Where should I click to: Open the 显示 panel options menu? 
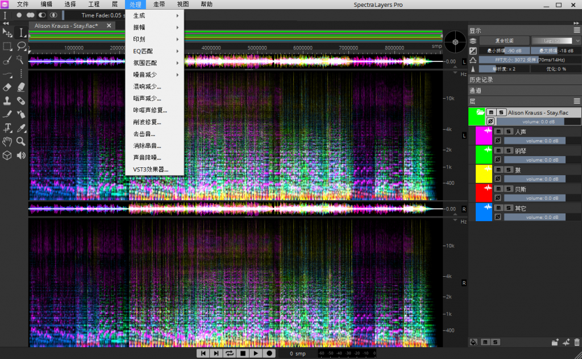tap(576, 30)
